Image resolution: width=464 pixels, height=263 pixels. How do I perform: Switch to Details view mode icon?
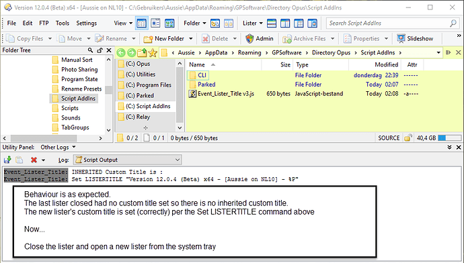[x=142, y=23]
